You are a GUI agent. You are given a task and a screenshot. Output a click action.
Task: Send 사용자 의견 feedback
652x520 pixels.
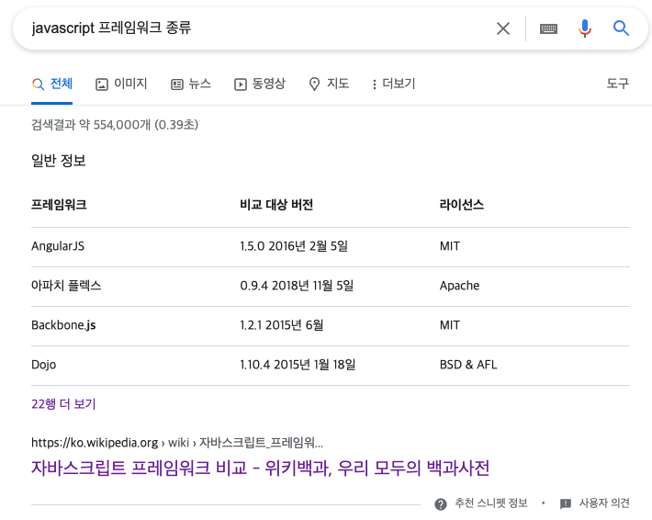click(x=604, y=503)
